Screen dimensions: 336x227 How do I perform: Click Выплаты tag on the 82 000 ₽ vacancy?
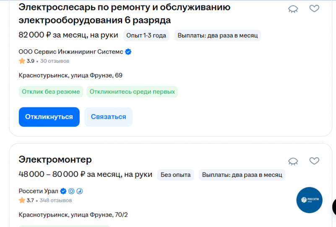click(218, 36)
